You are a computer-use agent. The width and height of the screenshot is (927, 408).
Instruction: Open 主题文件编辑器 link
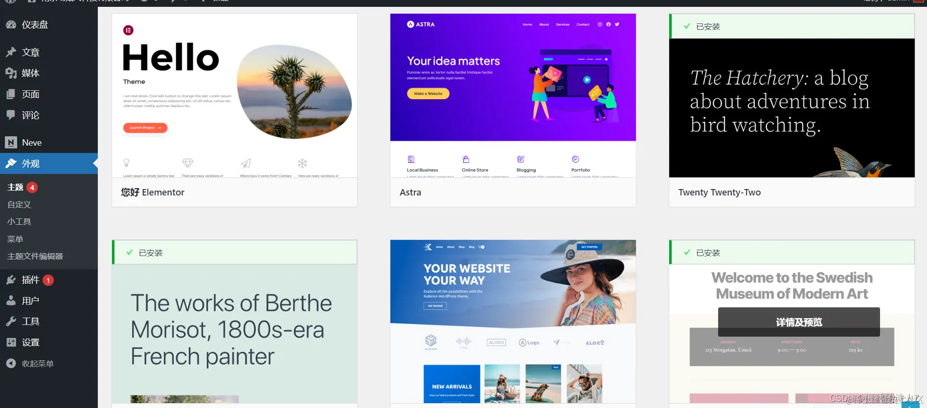pos(35,256)
